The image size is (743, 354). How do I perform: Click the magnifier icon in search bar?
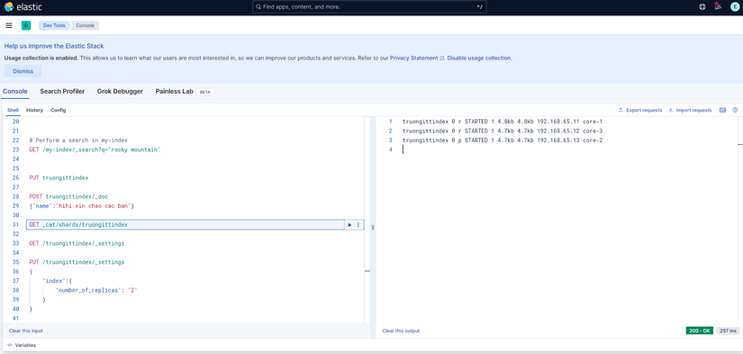tap(258, 7)
